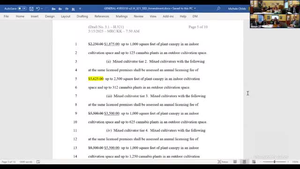This screenshot has height=169, width=300.
Task: Open Customize Quick Access Toolbar dropdown
Action: 80,9
